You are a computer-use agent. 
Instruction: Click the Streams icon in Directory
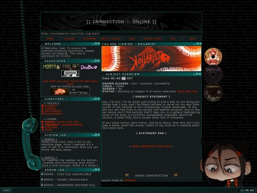tap(42, 127)
